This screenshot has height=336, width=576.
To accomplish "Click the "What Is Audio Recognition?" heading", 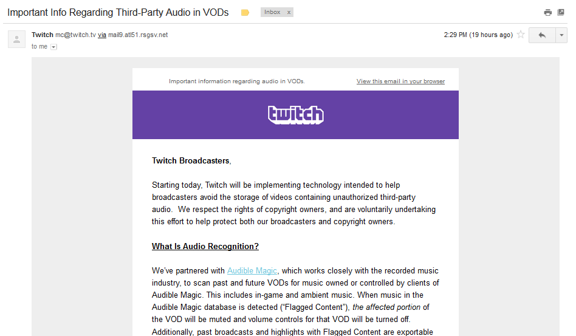I will click(205, 247).
